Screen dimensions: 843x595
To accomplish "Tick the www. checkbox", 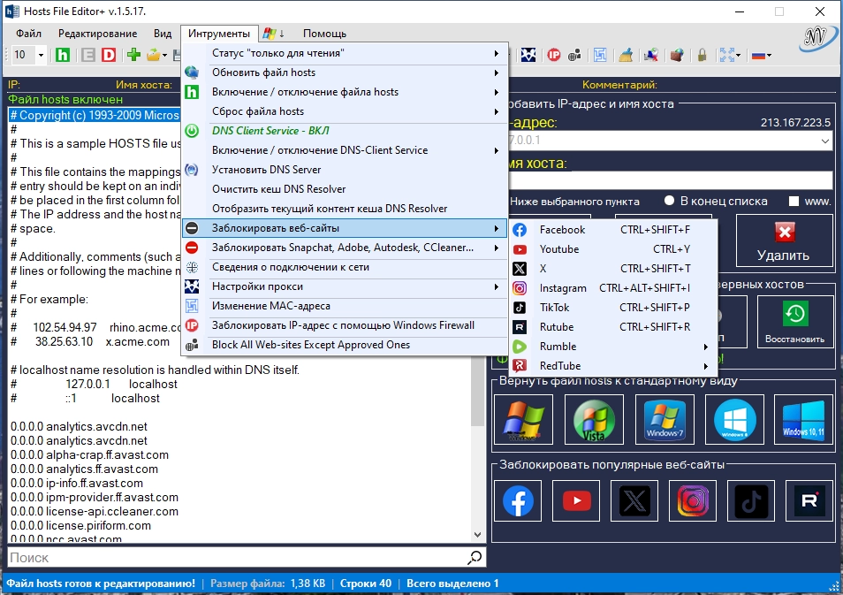I will [793, 201].
